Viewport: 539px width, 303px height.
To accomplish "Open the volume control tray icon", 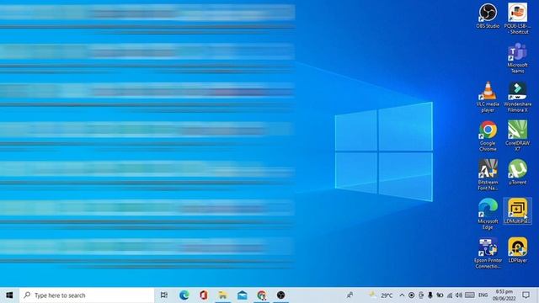I will click(458, 295).
